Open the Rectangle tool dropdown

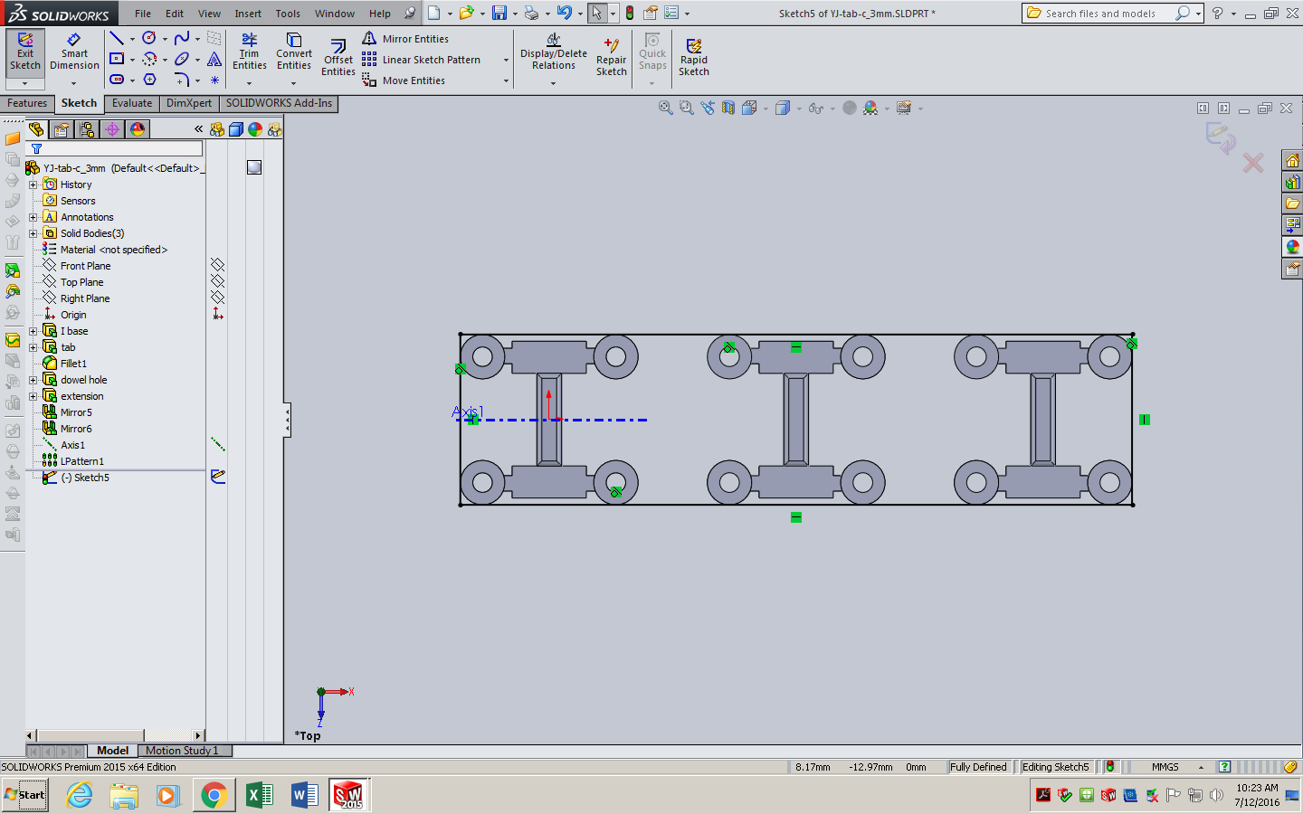tap(130, 58)
